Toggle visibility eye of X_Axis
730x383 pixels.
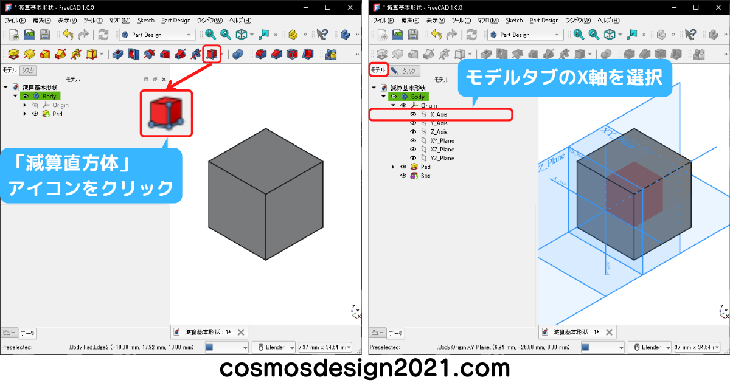(x=413, y=114)
